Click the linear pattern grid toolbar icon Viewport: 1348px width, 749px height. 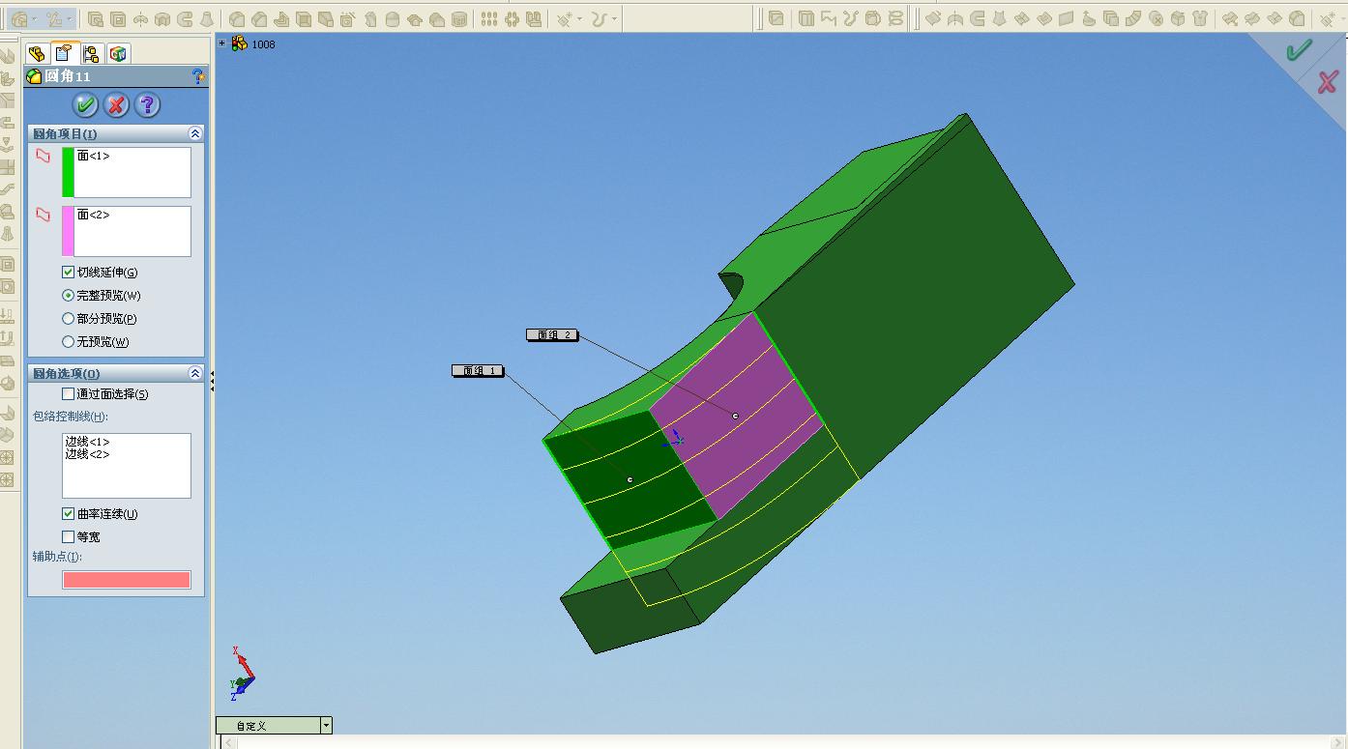489,19
